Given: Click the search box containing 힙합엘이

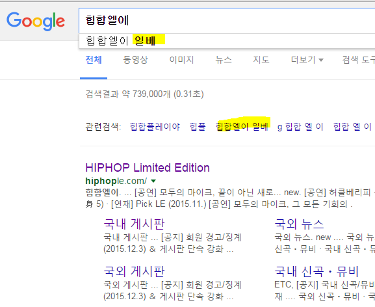Looking at the screenshot, I should point(227,21).
